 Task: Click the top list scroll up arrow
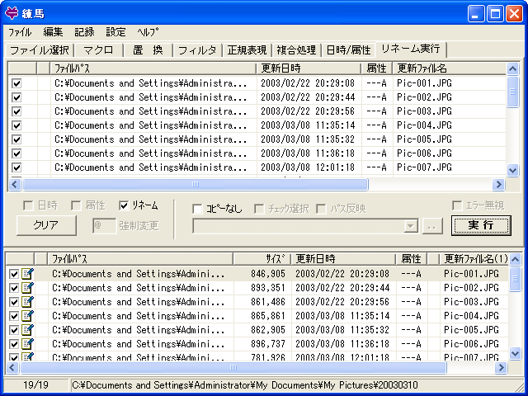pyautogui.click(x=512, y=69)
